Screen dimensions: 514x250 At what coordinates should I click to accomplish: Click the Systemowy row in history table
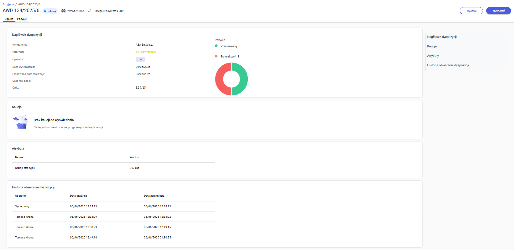[113, 206]
